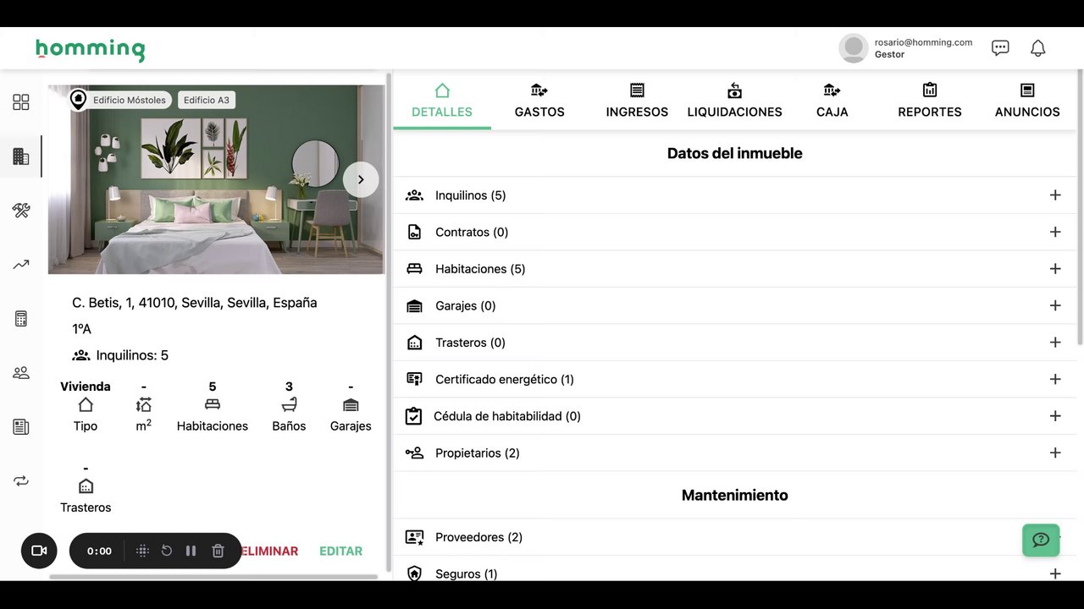Click the Inquilinos: 5 summary text
The image size is (1084, 609).
click(x=132, y=355)
